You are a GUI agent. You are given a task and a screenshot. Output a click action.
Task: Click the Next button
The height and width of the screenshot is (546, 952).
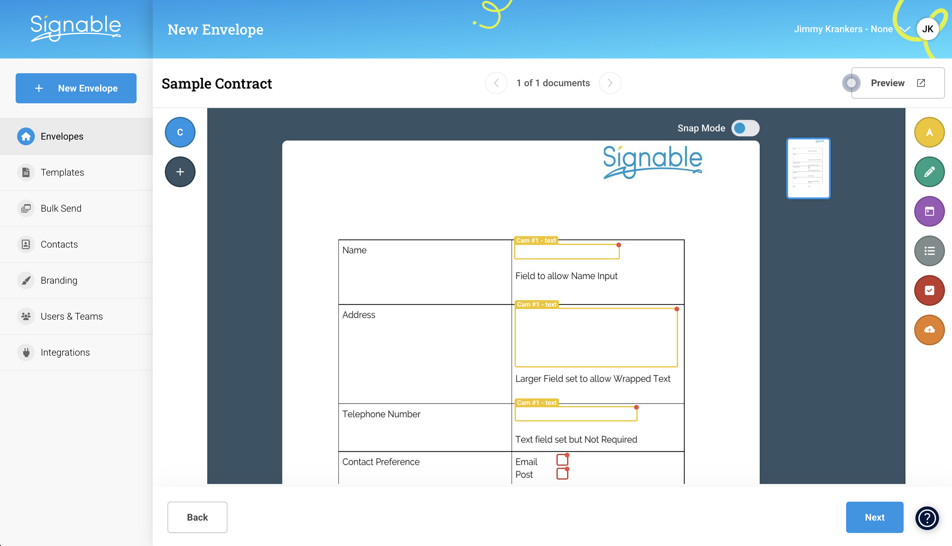coord(874,517)
